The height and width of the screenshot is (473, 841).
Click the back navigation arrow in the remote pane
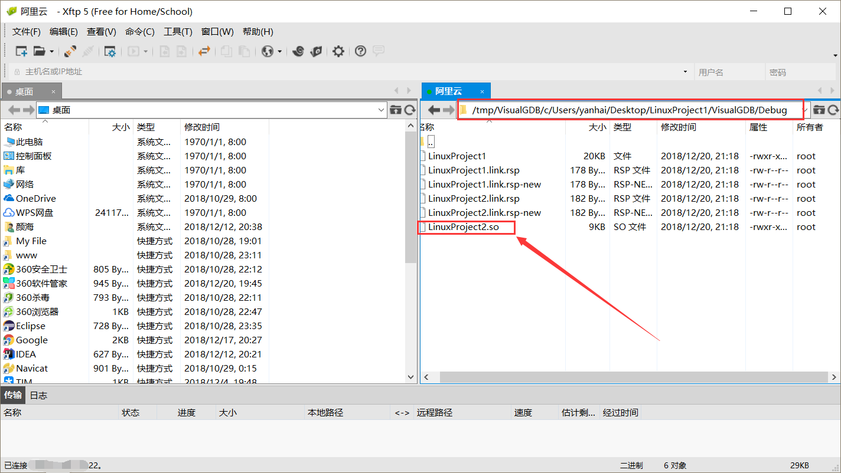[434, 110]
